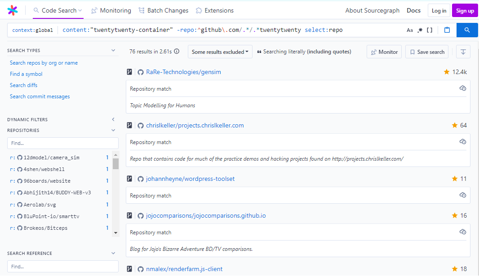Click cloud icon on gensim result
479x276 pixels.
click(x=463, y=88)
